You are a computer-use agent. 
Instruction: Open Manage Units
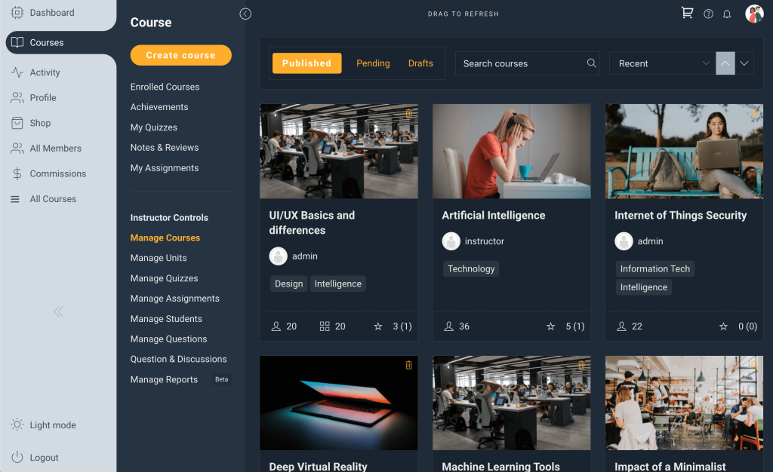tap(159, 258)
